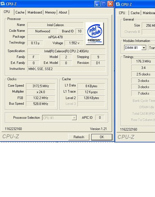The height and width of the screenshot is (197, 155).
Task: Click the Refresh button
Action: click(x=79, y=137)
